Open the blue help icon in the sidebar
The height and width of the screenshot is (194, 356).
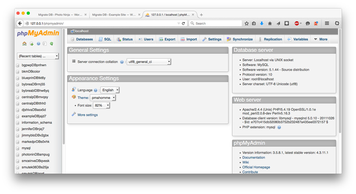coord(38,44)
